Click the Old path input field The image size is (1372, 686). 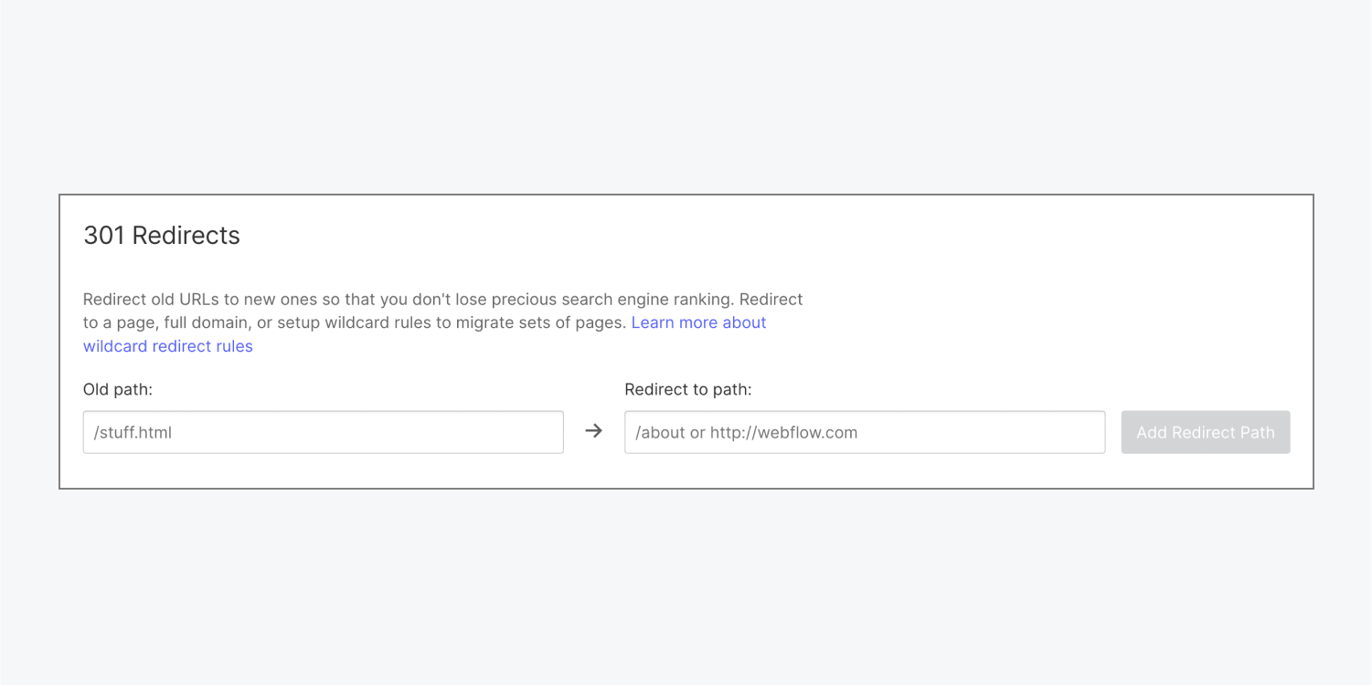323,432
